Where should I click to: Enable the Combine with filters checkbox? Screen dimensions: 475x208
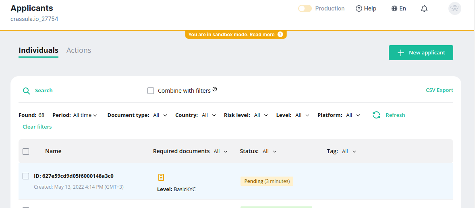click(151, 91)
